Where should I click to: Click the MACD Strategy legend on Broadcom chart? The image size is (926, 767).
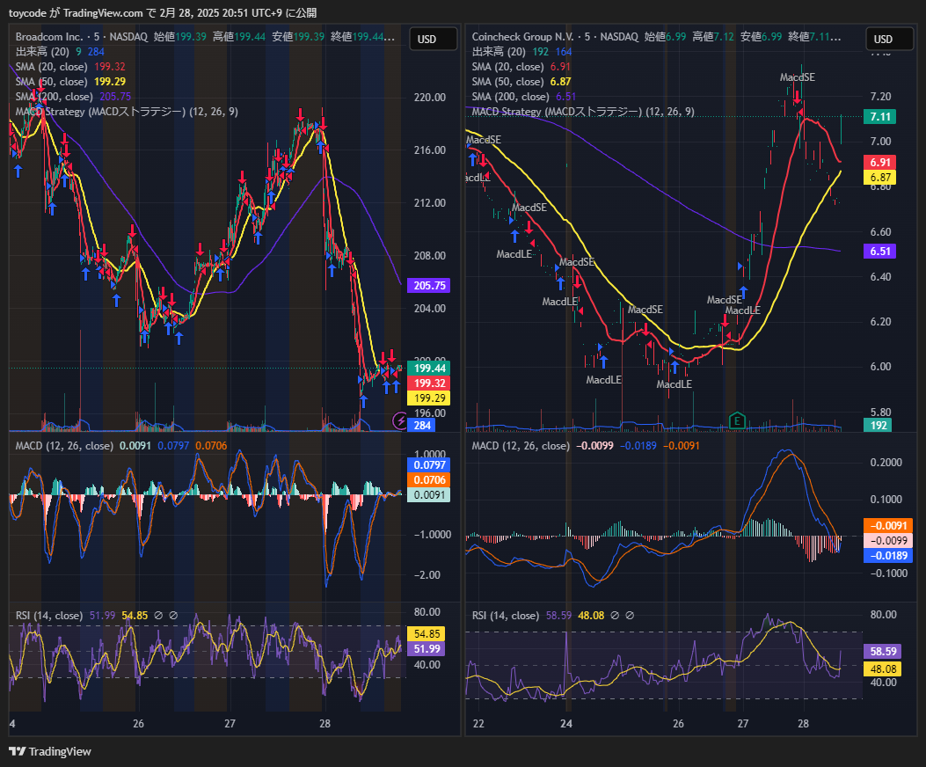click(127, 112)
